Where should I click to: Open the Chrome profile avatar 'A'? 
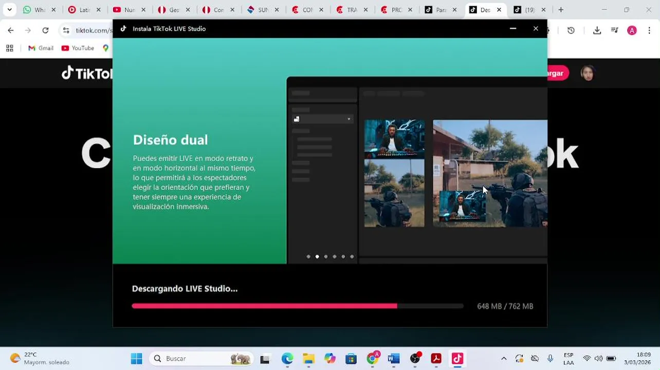(x=632, y=30)
